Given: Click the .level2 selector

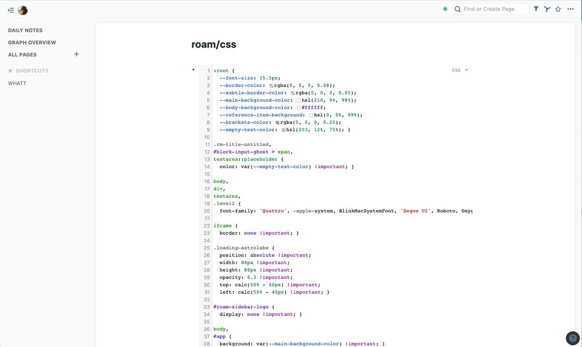Looking at the screenshot, I should tap(224, 204).
